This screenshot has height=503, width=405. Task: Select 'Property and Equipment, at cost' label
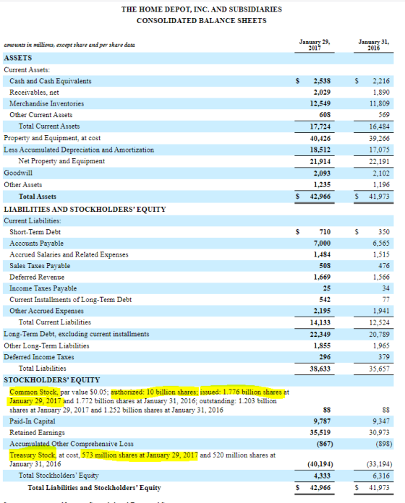(52, 138)
